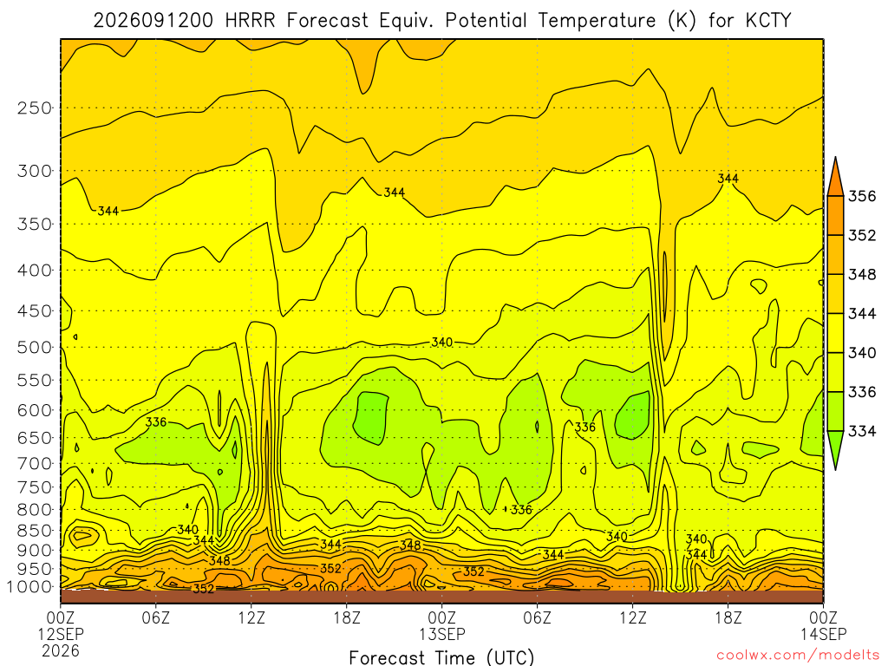Click the brown ground surface band
This screenshot has height=666, width=888.
(x=441, y=597)
